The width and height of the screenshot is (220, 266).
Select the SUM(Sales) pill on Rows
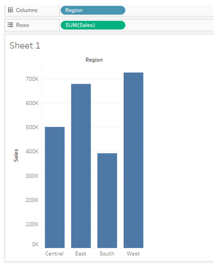point(93,25)
